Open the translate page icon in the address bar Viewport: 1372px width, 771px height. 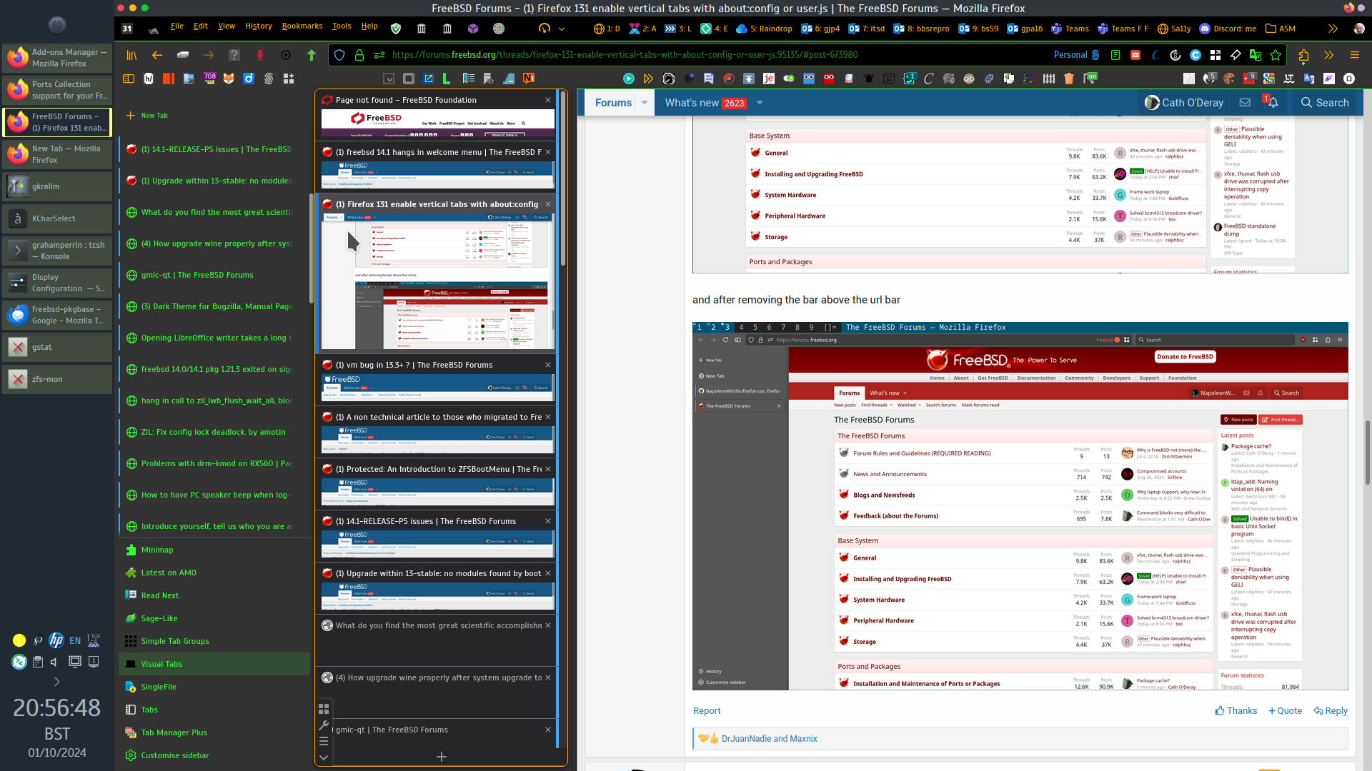(x=1256, y=55)
